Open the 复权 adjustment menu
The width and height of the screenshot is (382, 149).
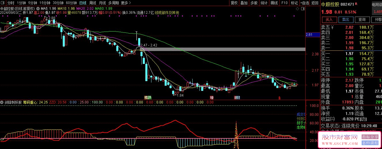point(234,3)
